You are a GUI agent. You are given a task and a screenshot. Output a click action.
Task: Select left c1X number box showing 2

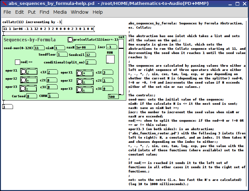coord(52,72)
